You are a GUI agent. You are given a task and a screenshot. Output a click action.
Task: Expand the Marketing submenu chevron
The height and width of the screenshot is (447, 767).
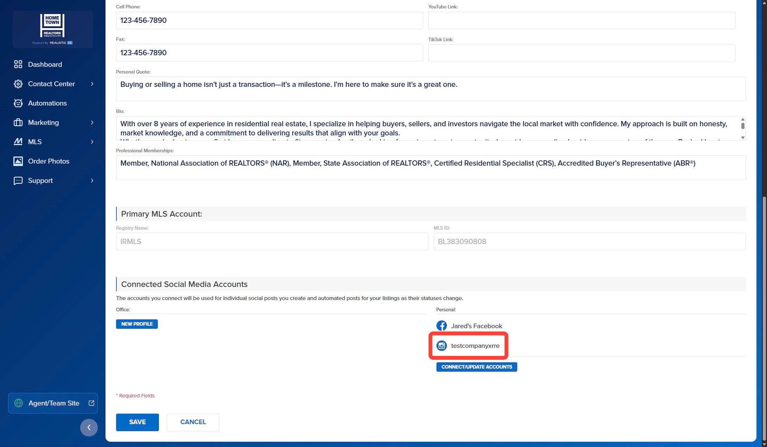pyautogui.click(x=92, y=122)
